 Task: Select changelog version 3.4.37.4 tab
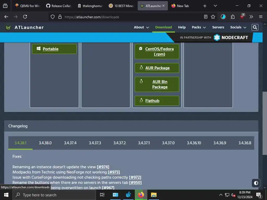[70, 143]
